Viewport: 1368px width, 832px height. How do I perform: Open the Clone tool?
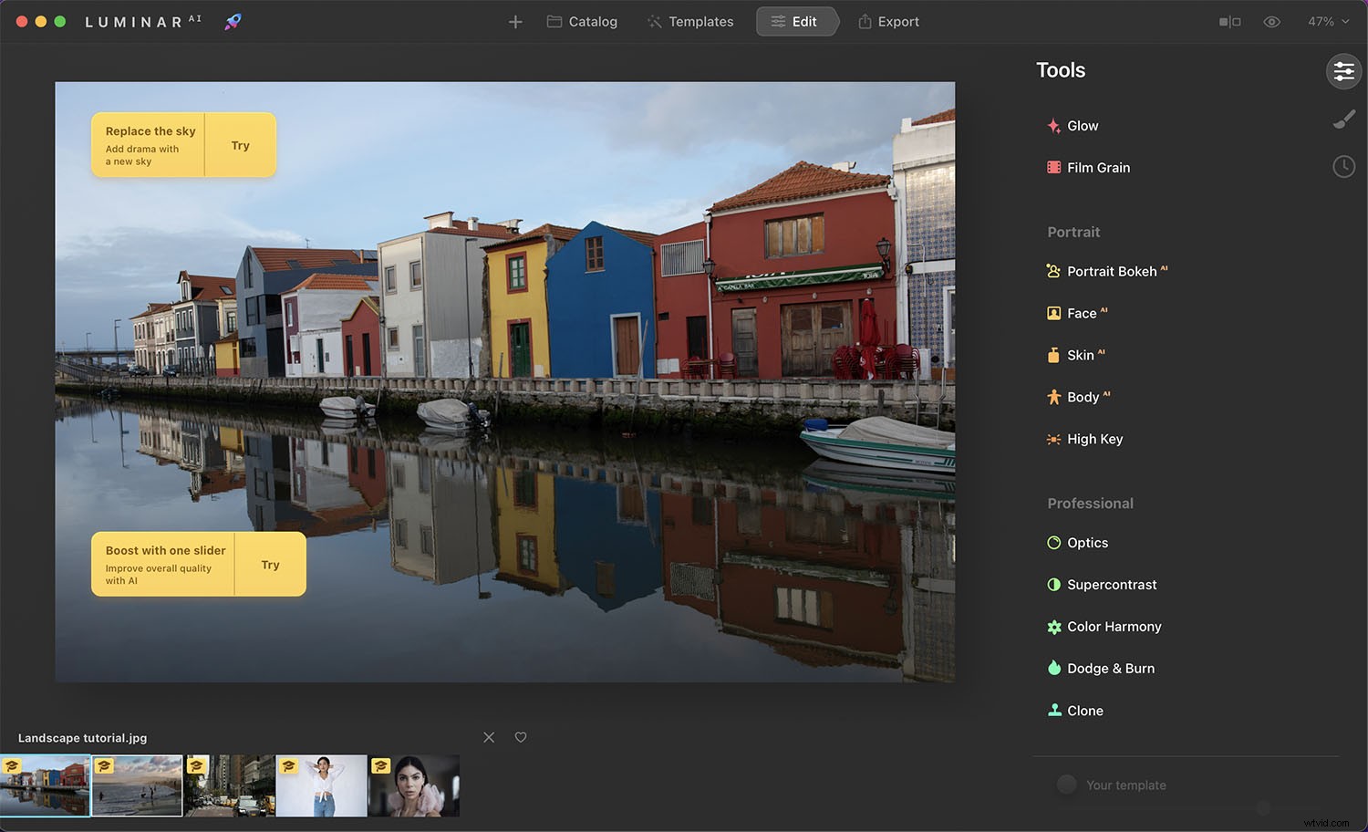pyautogui.click(x=1085, y=711)
